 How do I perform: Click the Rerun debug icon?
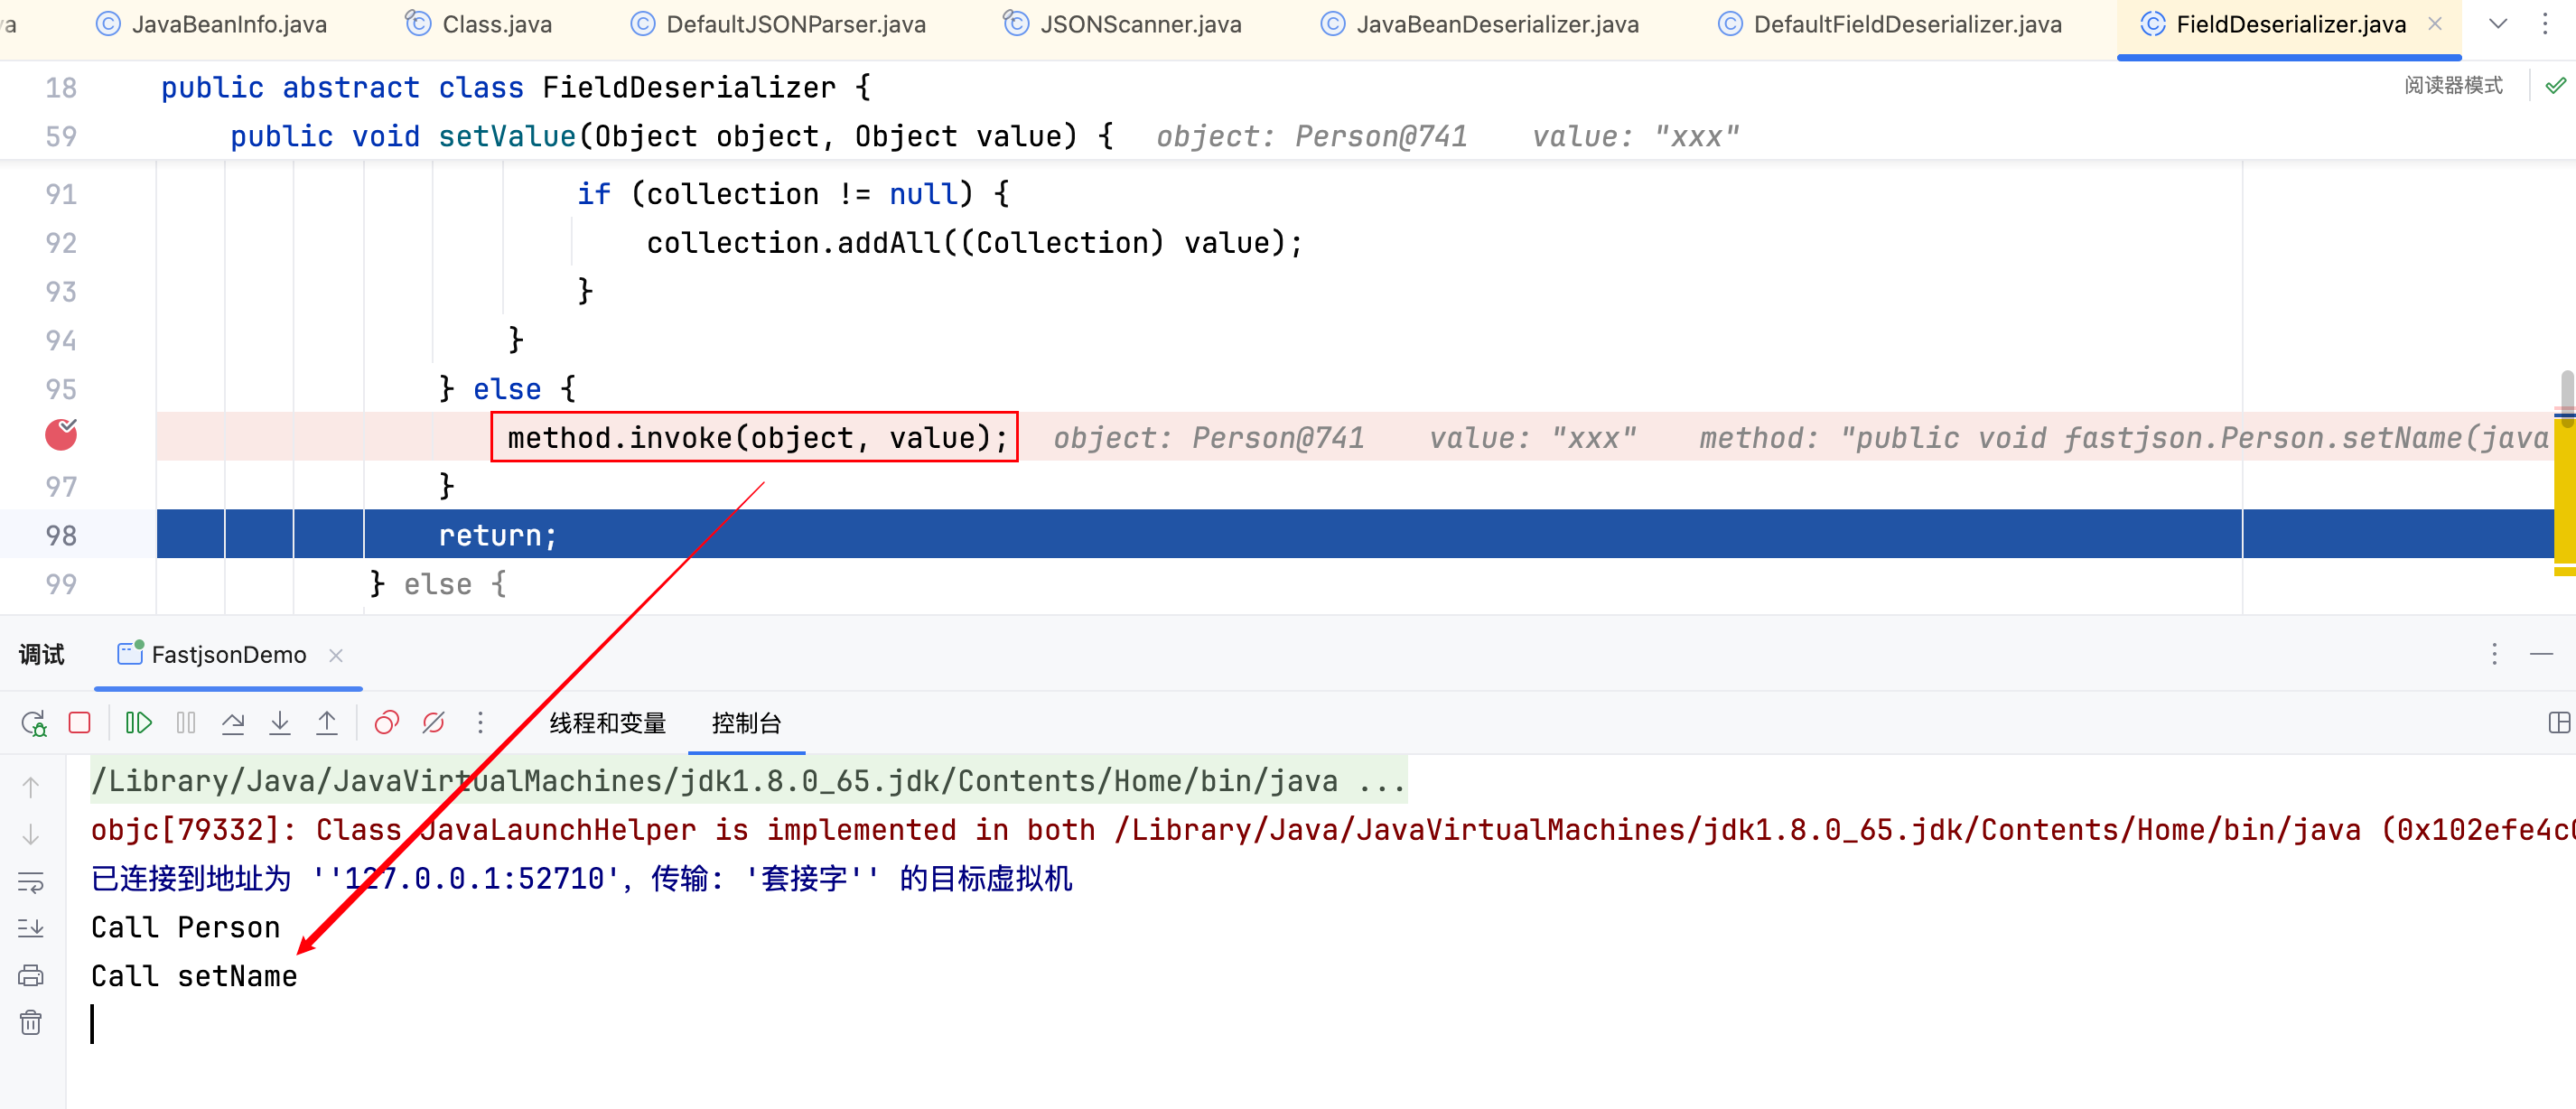(33, 723)
